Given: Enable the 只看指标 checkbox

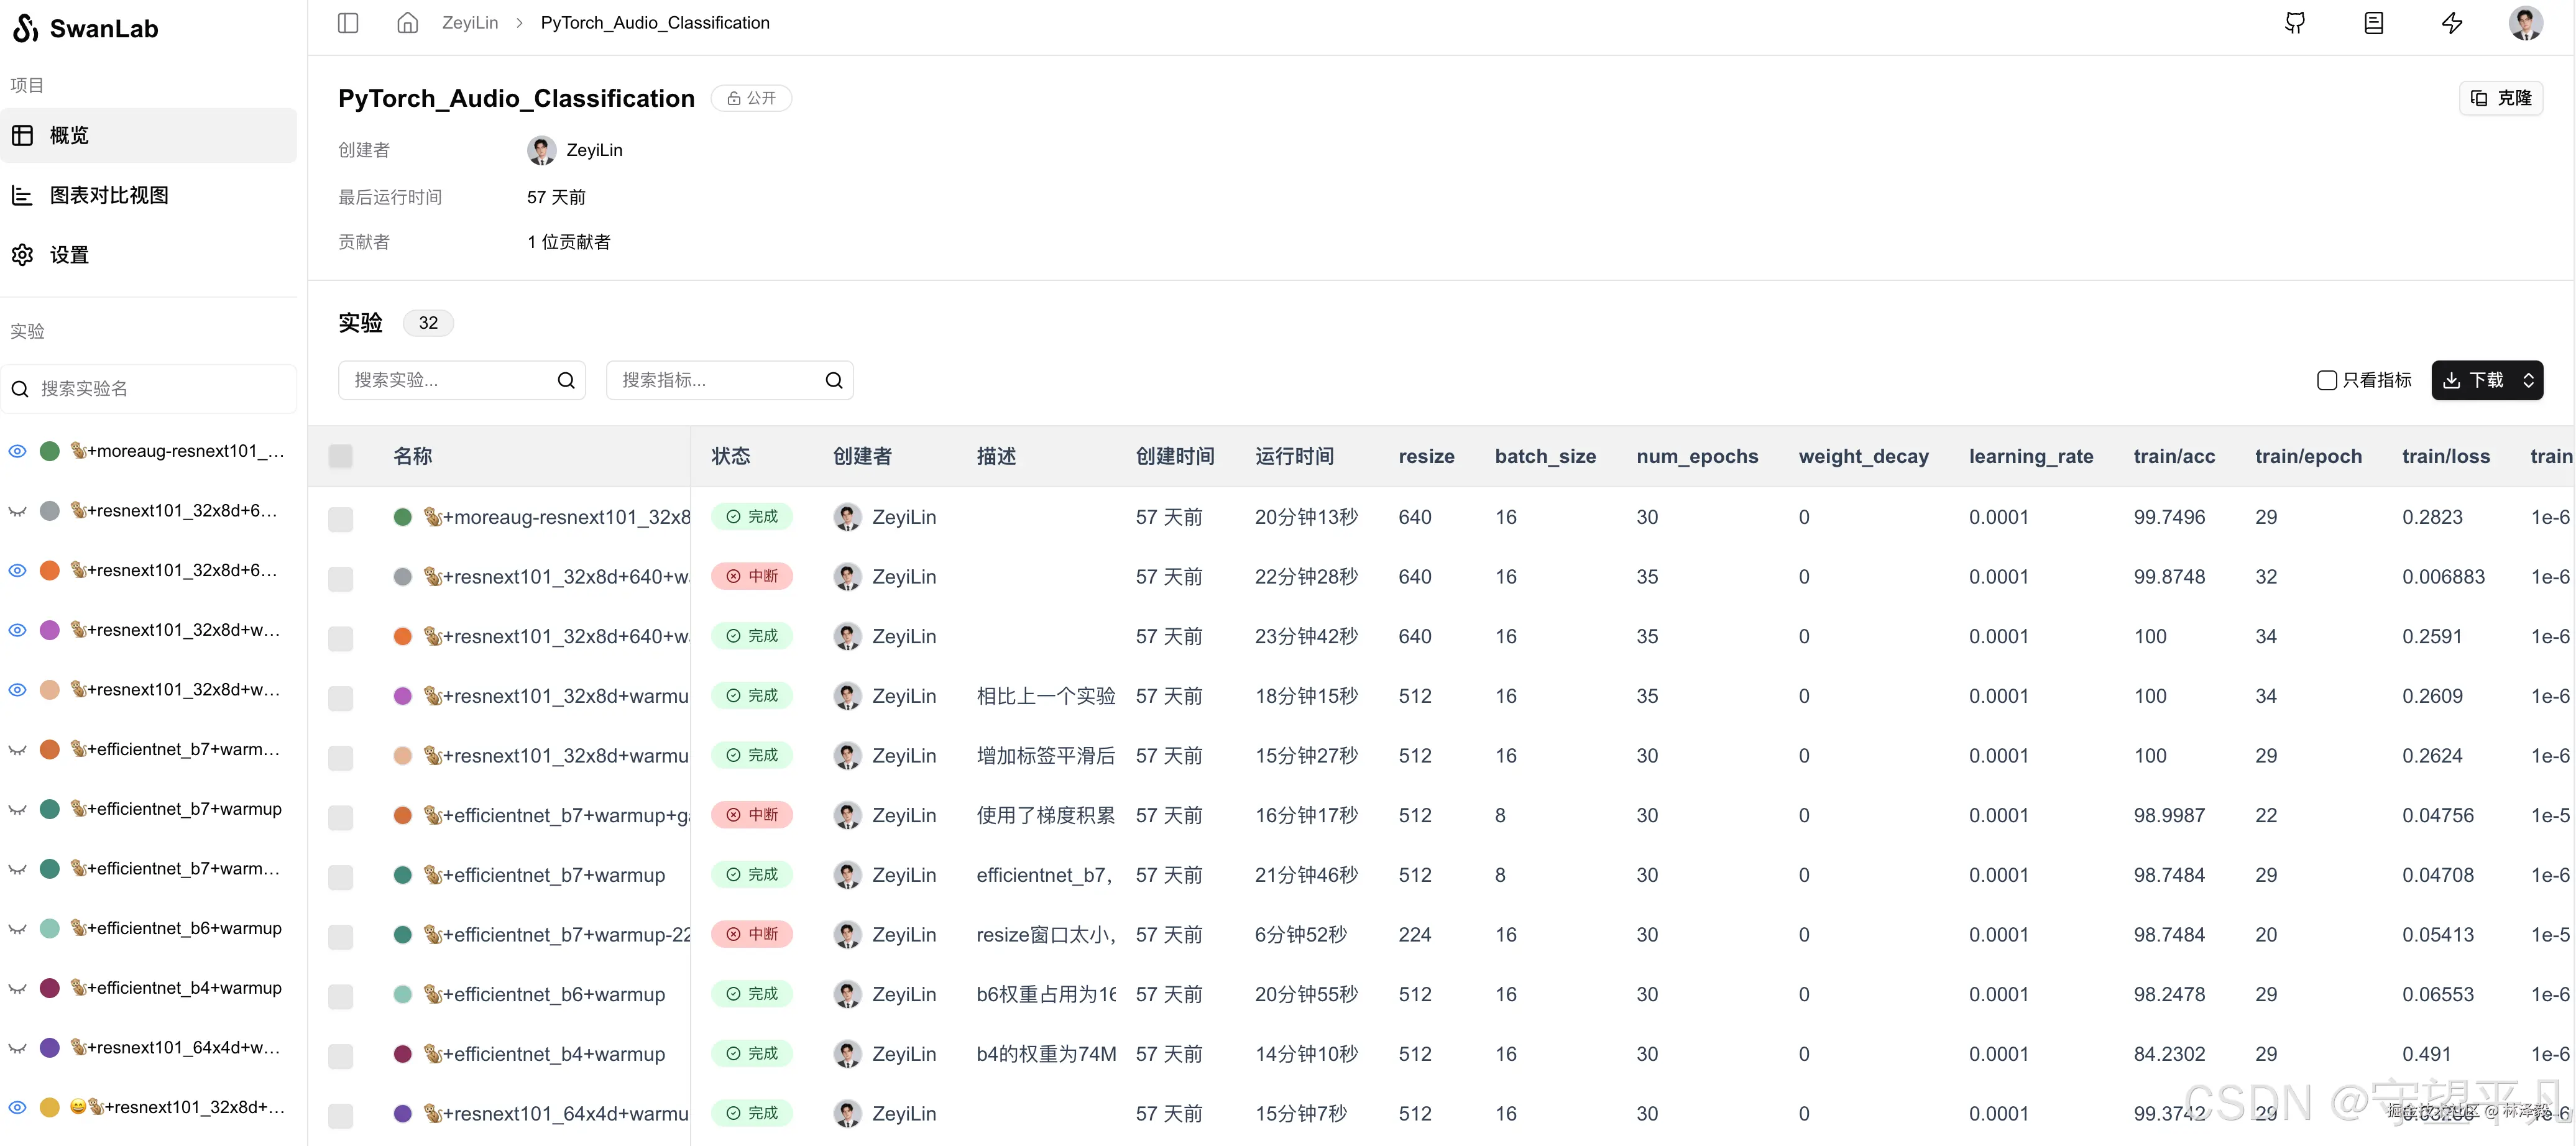Looking at the screenshot, I should click(x=2327, y=380).
